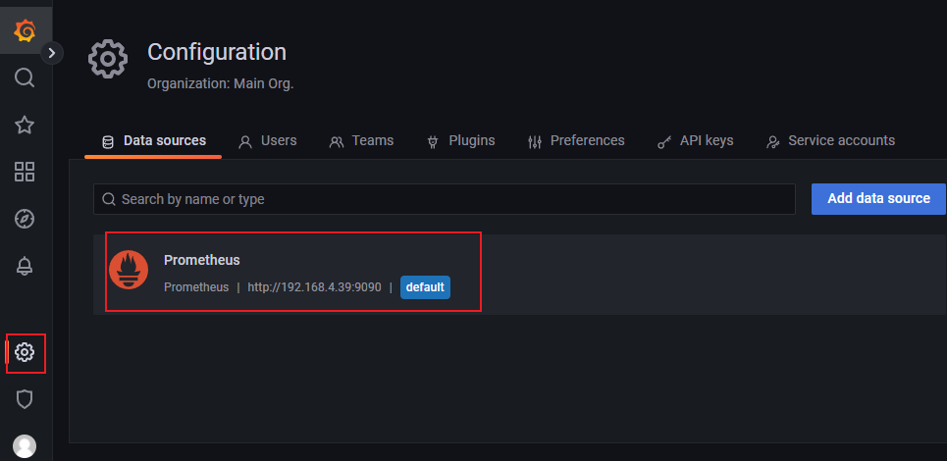Click the http://192.168.4.39:9090 URL text
Image resolution: width=947 pixels, height=461 pixels.
point(315,287)
